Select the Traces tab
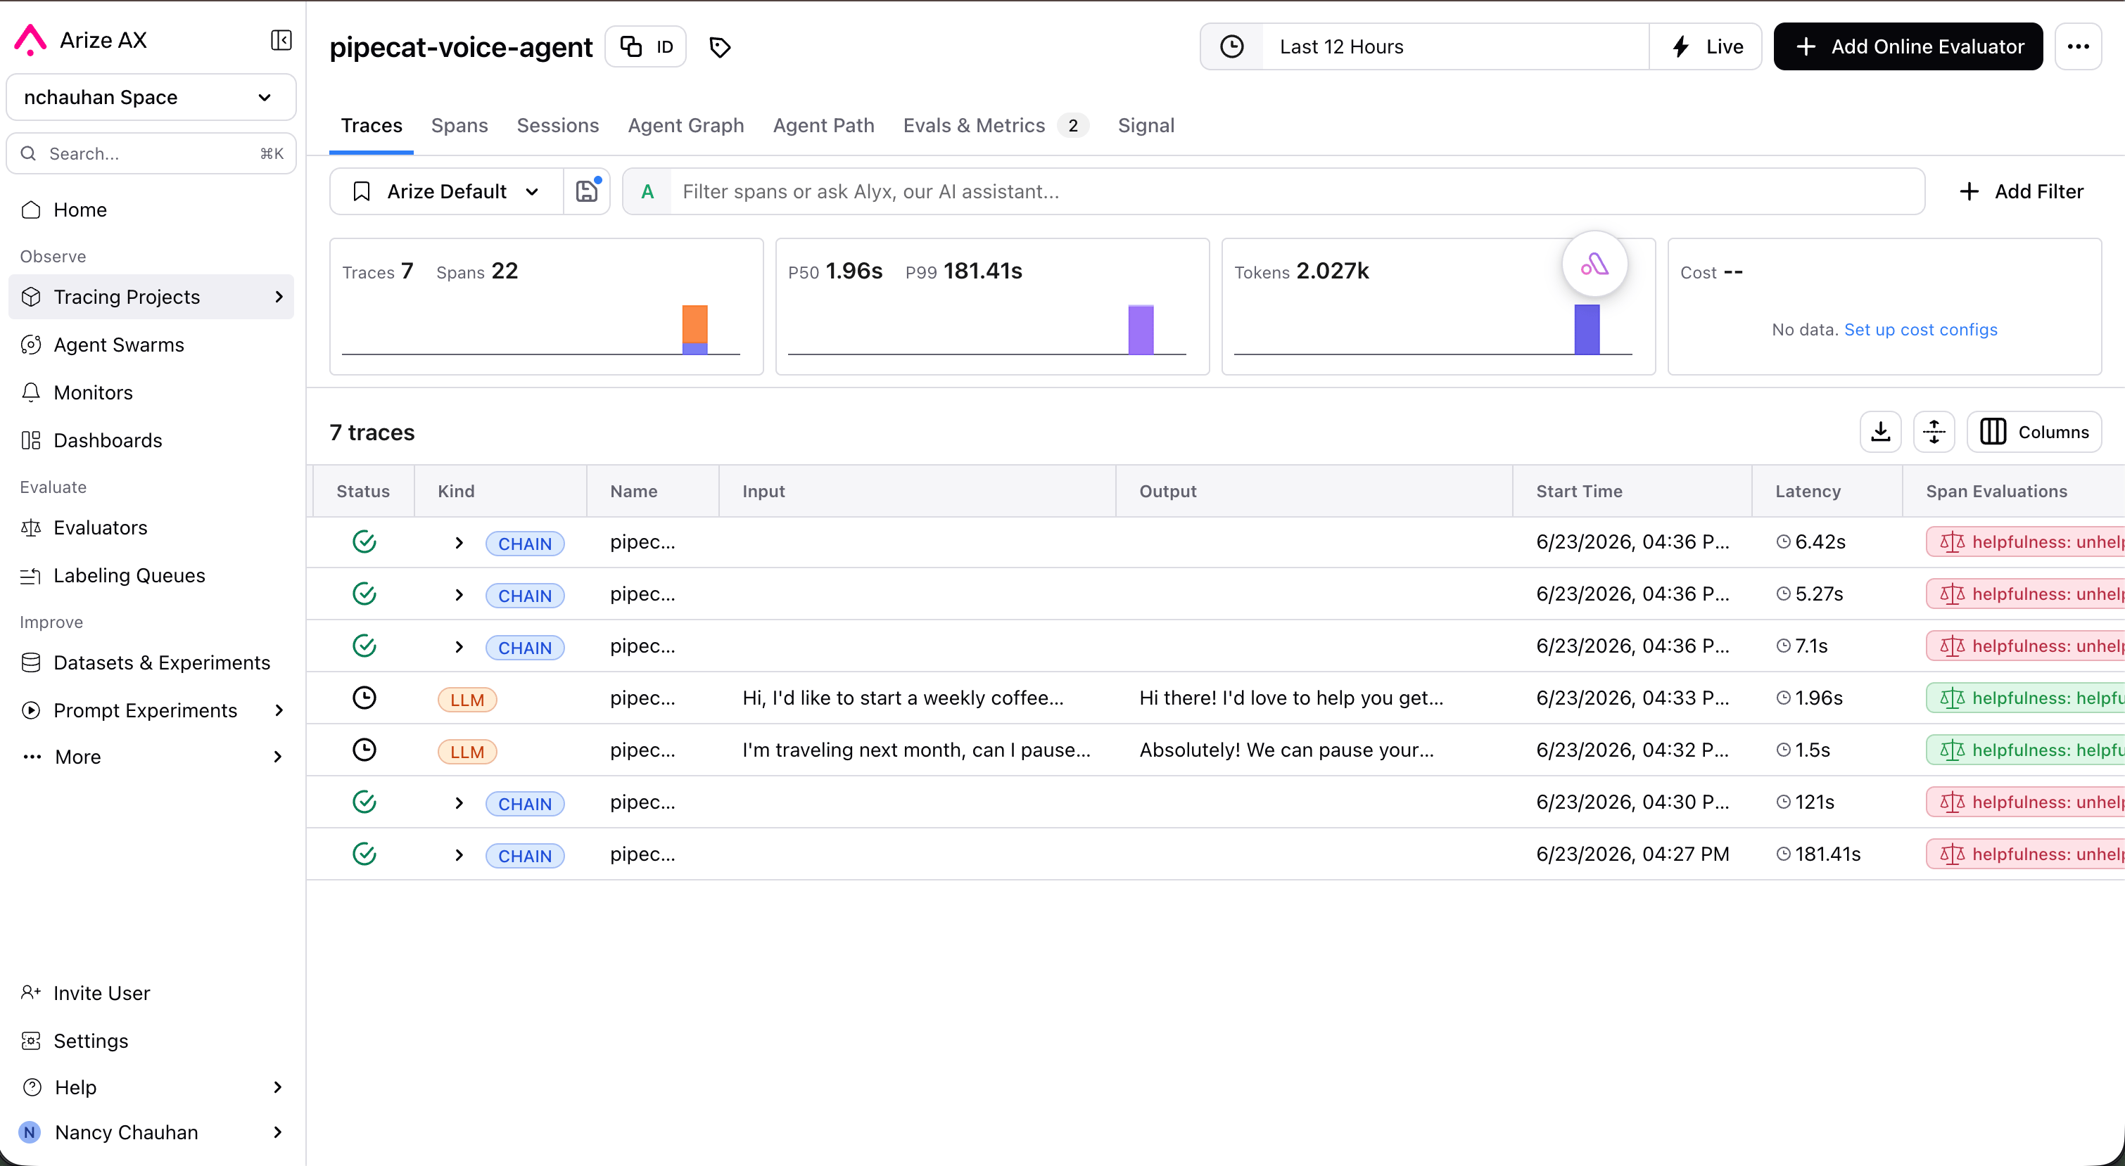 372,125
